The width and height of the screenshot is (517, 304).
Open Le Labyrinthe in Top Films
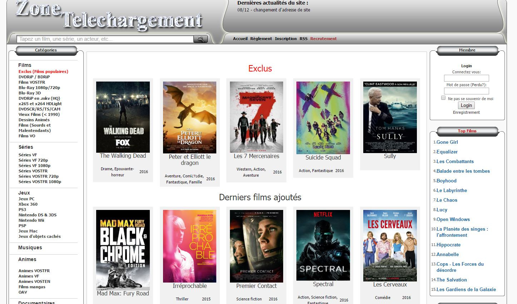tap(452, 190)
